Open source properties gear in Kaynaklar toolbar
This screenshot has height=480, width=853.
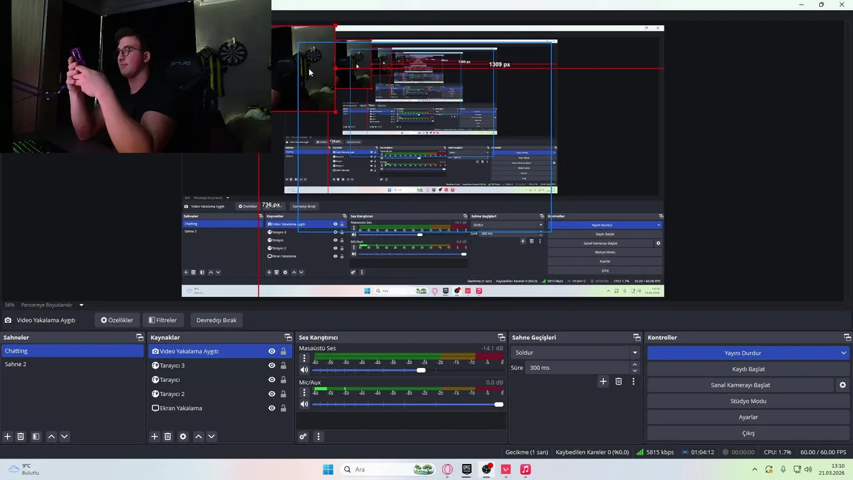[183, 437]
